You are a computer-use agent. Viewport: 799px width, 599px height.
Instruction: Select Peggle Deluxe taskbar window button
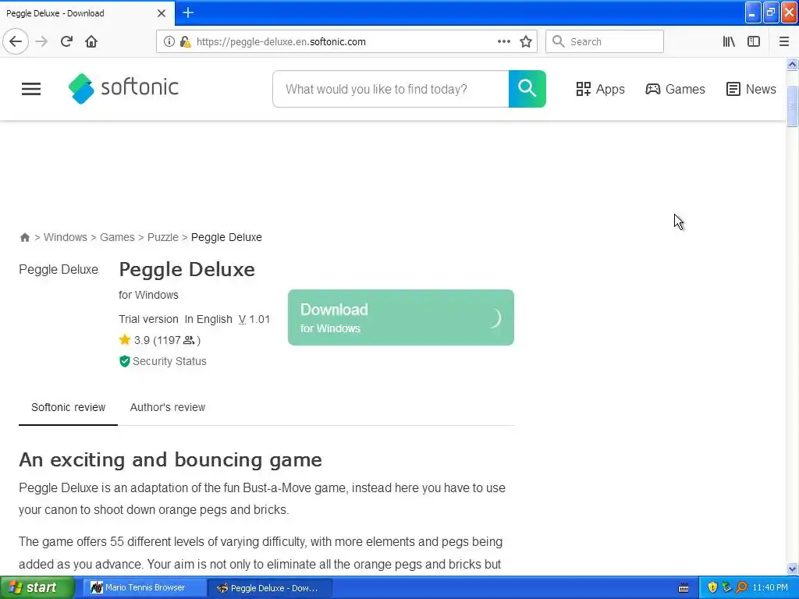(x=270, y=588)
